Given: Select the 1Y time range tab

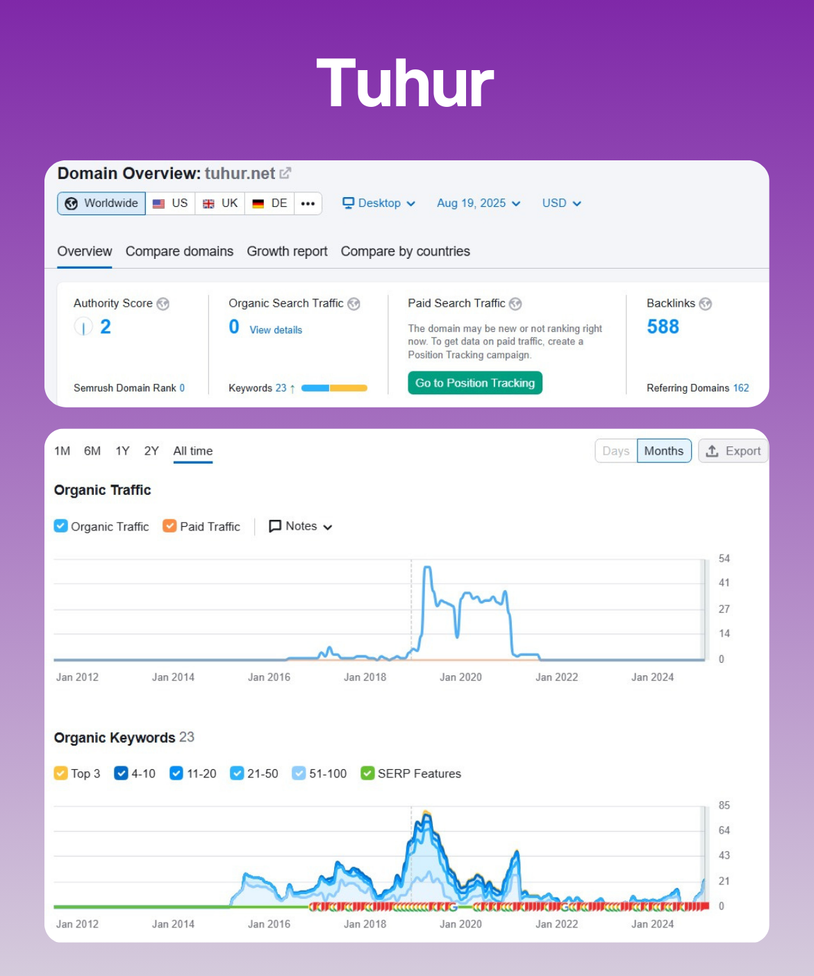Looking at the screenshot, I should click(x=122, y=451).
